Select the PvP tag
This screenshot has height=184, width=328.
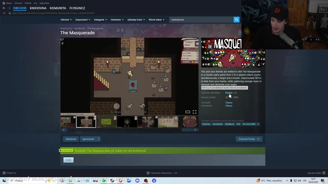tap(238, 124)
